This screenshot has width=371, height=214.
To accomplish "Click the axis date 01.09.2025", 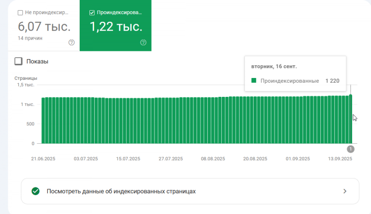I will point(298,159).
